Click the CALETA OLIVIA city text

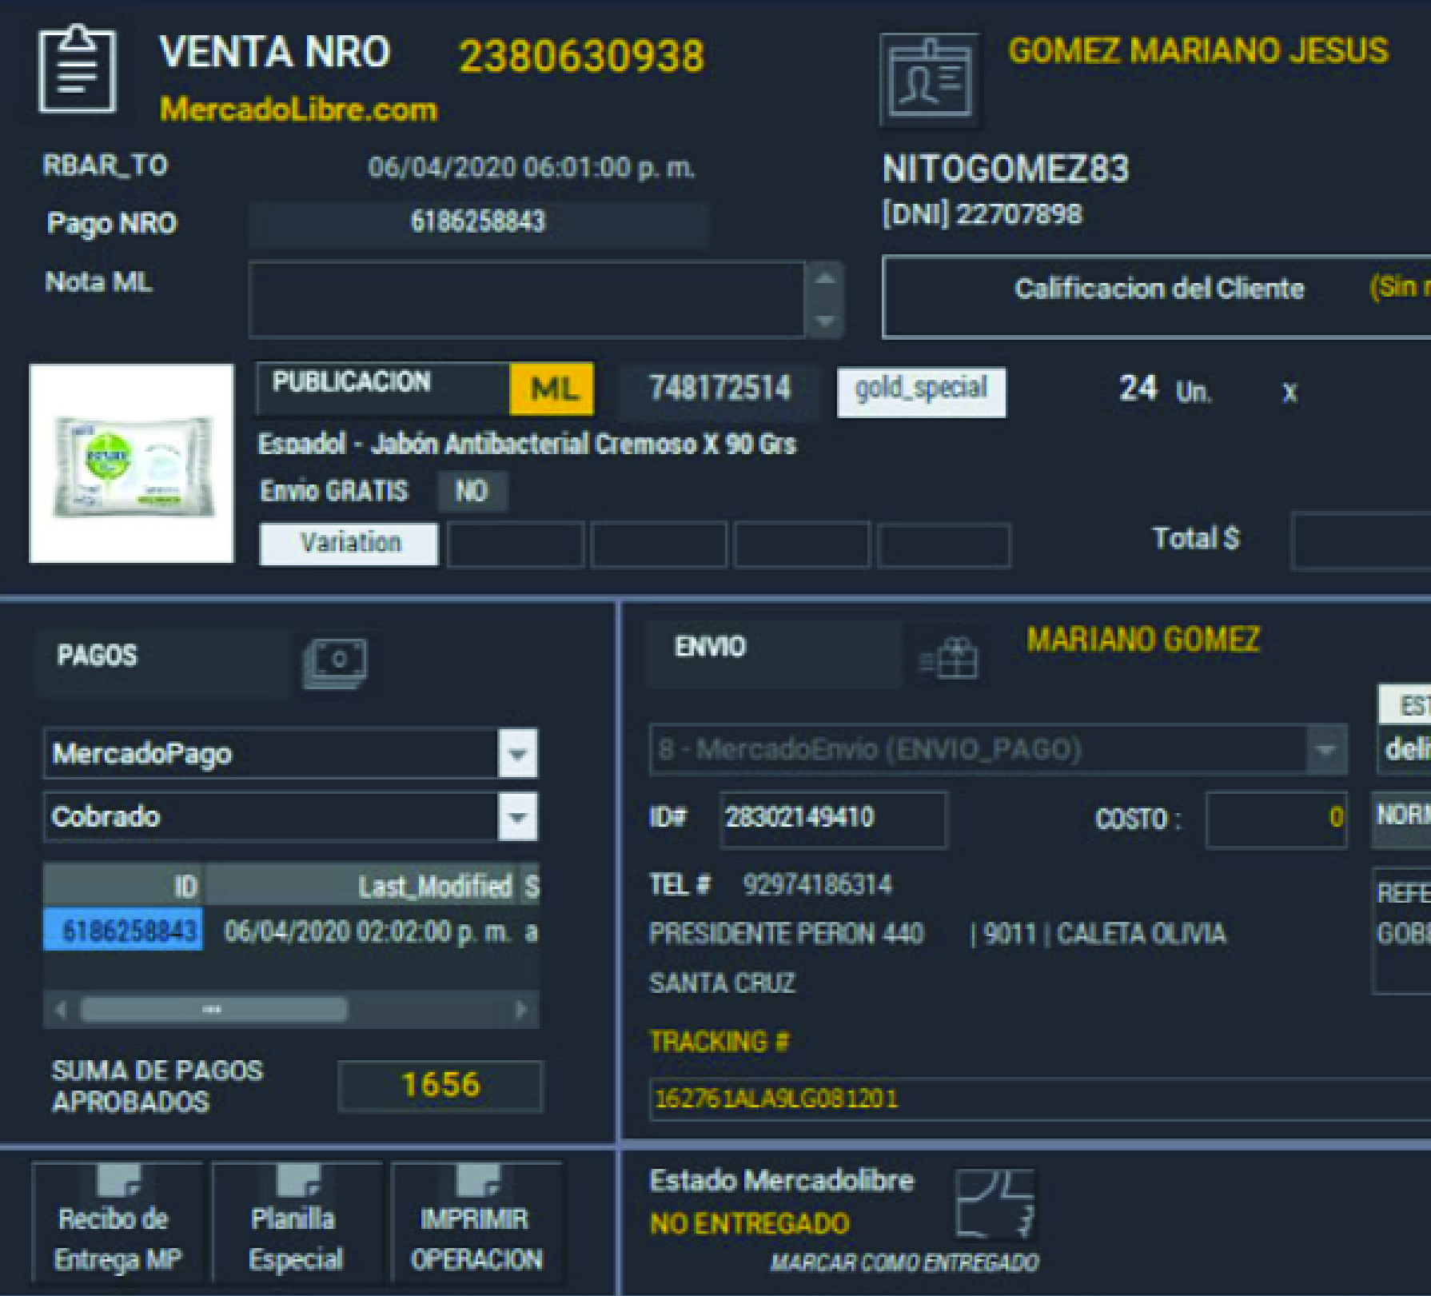coord(1141,933)
